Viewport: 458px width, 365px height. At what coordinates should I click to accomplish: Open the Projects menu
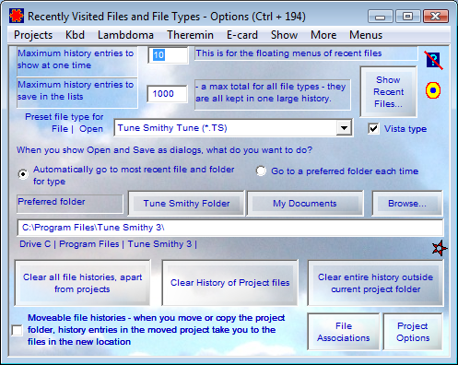33,35
